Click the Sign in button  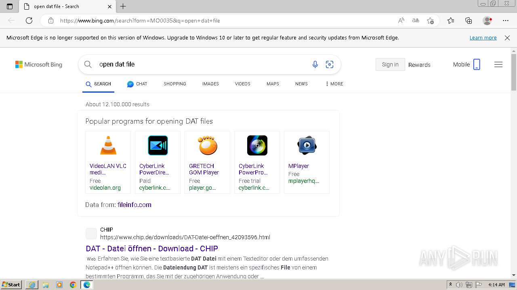click(x=390, y=64)
